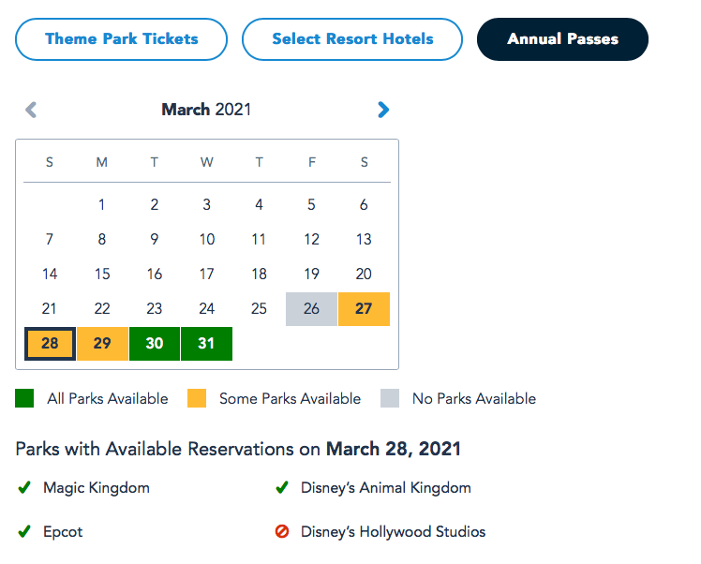The image size is (701, 564).
Task: Click the green All Parks Available swatch
Action: tap(24, 398)
